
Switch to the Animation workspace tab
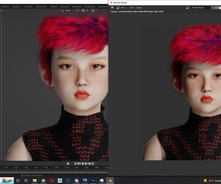tap(64, 7)
